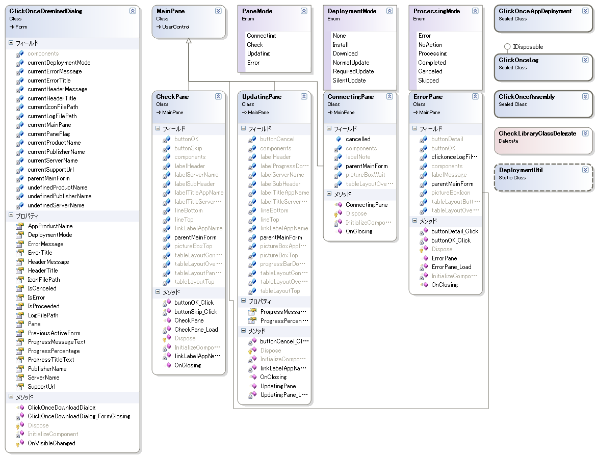
Task: Select OnClosing method in ErrorPane
Action: tap(445, 285)
